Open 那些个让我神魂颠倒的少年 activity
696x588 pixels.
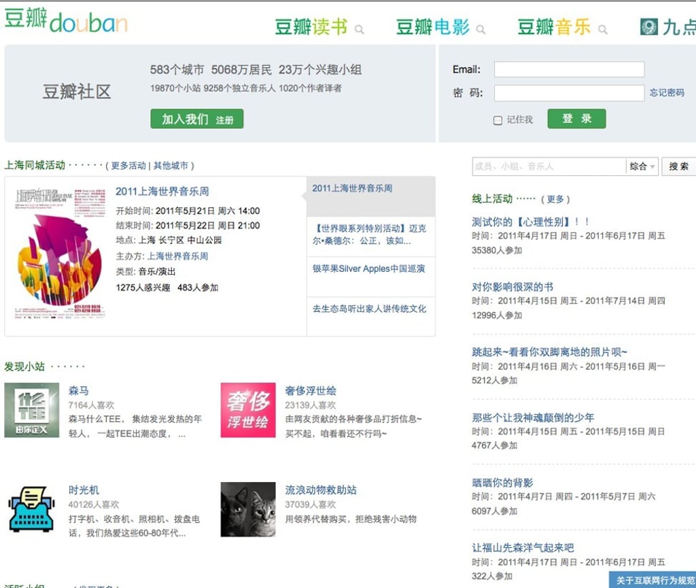click(x=533, y=417)
